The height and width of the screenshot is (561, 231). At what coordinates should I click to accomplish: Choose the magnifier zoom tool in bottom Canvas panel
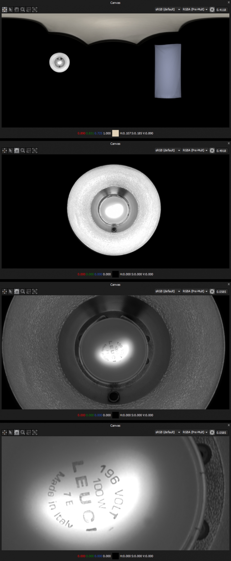[23, 432]
